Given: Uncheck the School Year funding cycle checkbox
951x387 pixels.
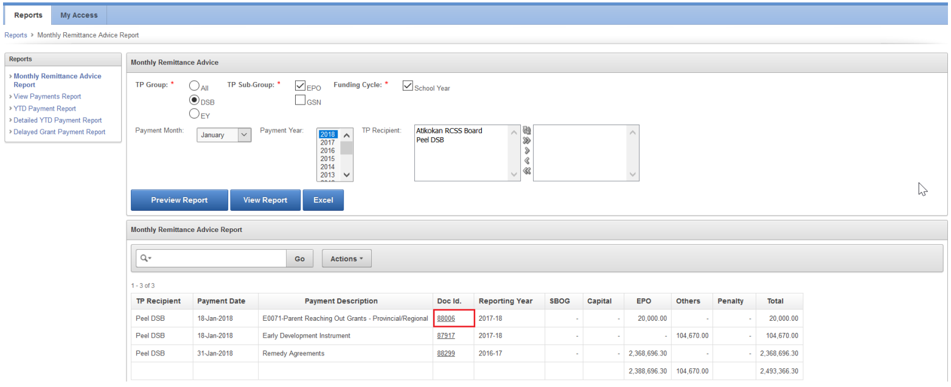Looking at the screenshot, I should (408, 86).
